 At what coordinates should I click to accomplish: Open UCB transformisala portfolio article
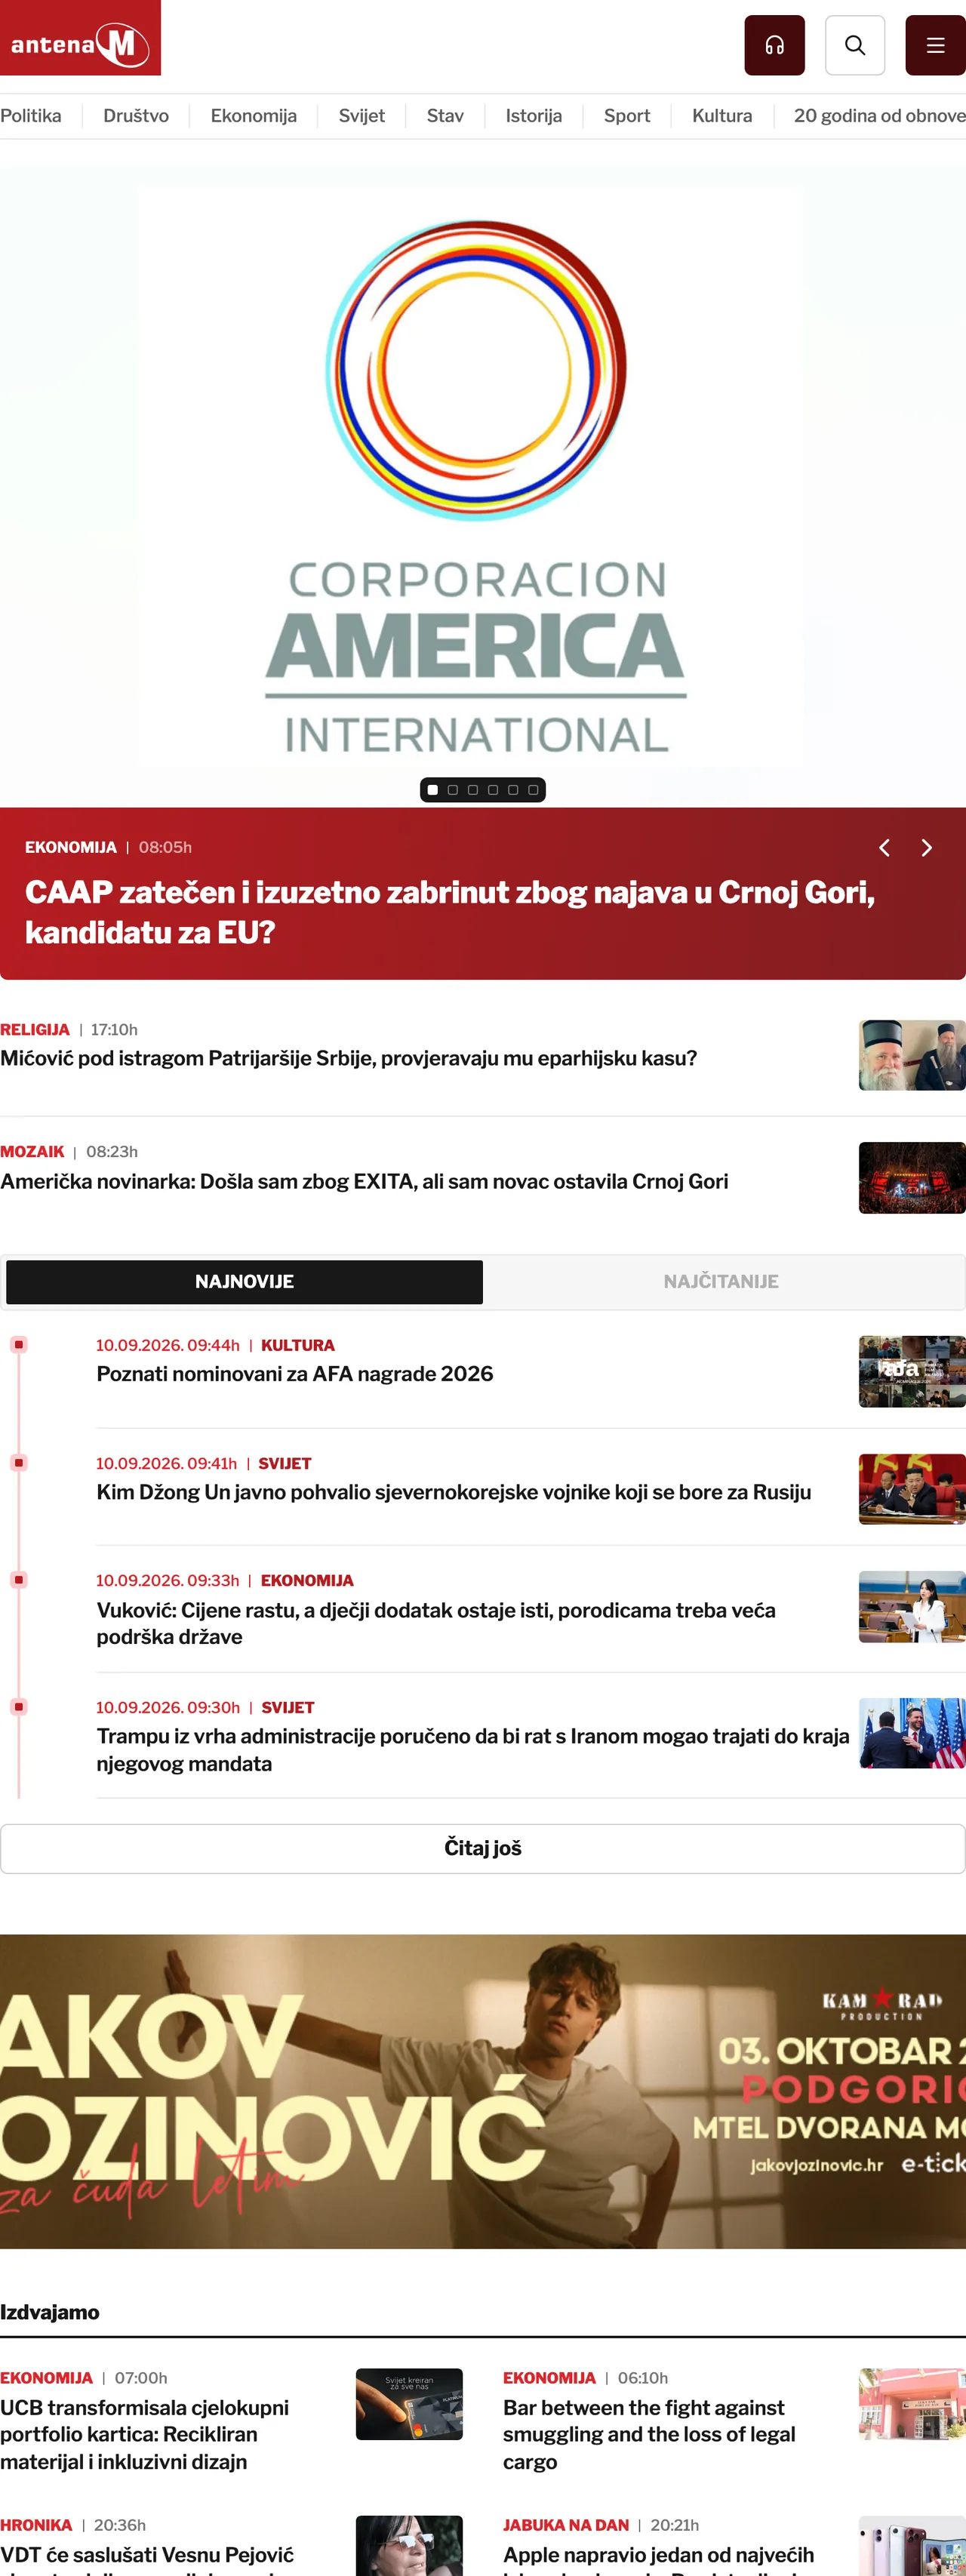[145, 2435]
